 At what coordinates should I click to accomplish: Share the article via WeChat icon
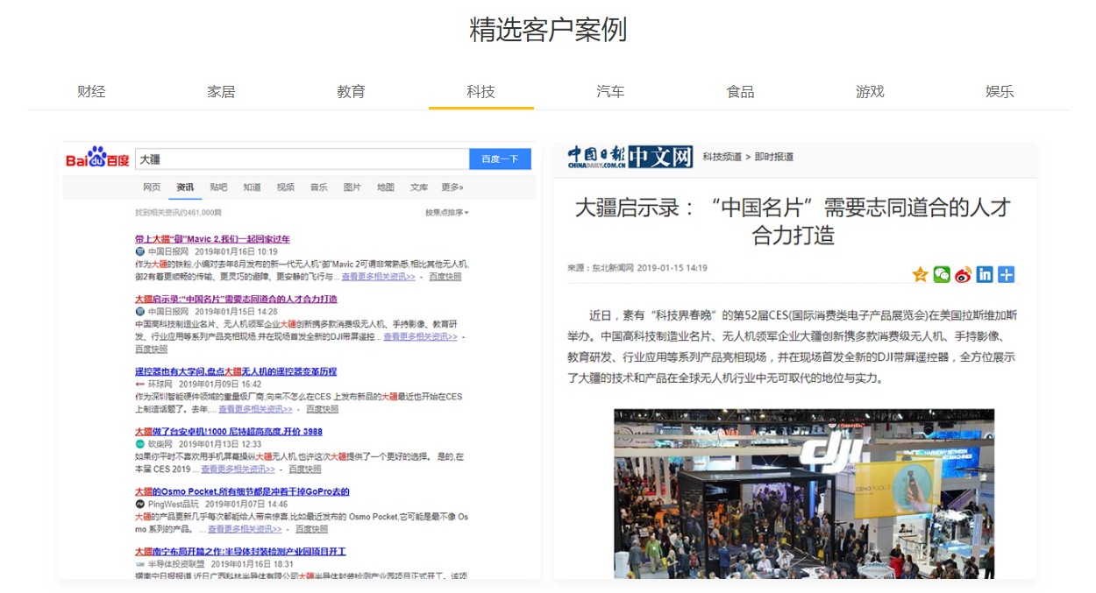pos(942,274)
